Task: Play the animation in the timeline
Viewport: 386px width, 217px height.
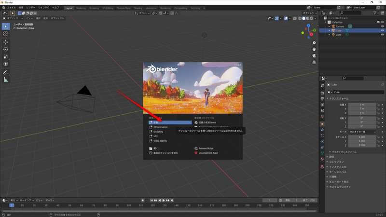Action: coord(164,200)
